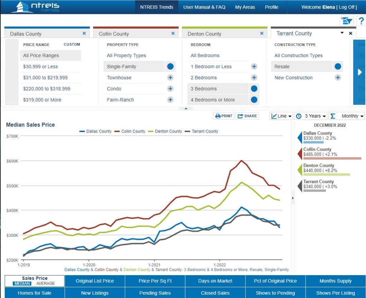
Task: Toggle Collin County red legend swatch
Action: coord(117,131)
